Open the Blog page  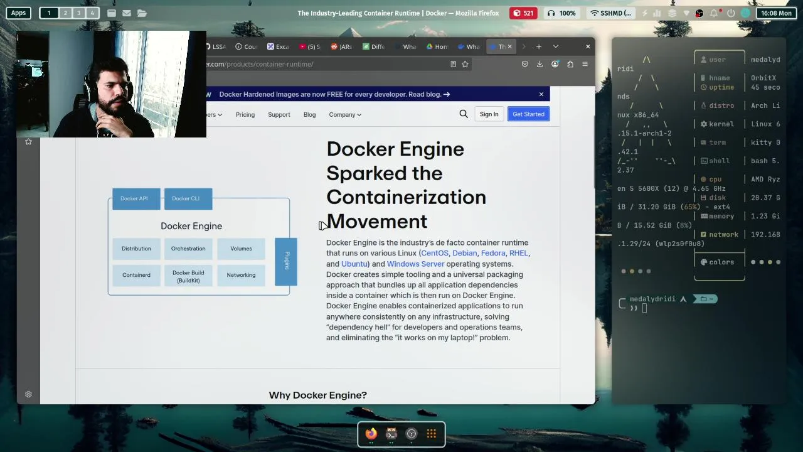pyautogui.click(x=310, y=114)
